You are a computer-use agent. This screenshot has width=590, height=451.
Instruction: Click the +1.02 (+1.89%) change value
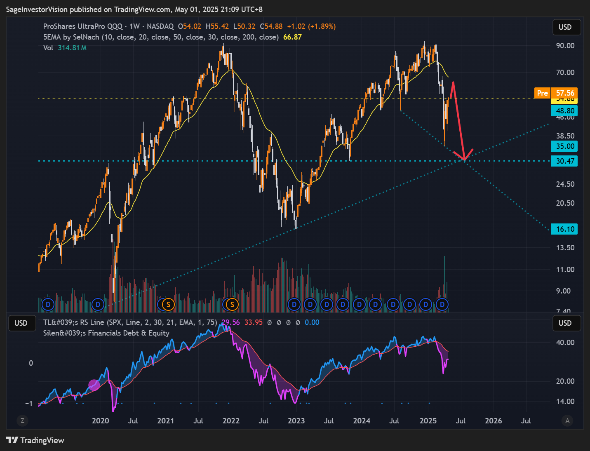(311, 26)
